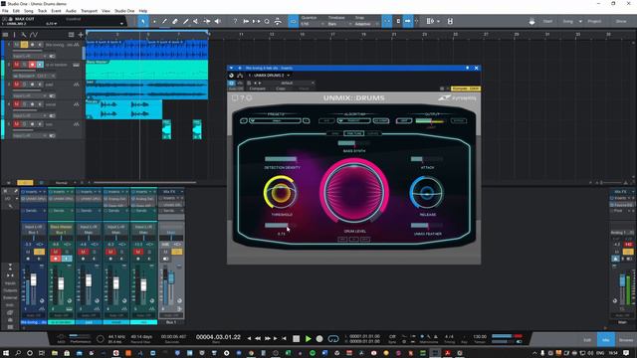Select the Eraser tool

[x=175, y=21]
